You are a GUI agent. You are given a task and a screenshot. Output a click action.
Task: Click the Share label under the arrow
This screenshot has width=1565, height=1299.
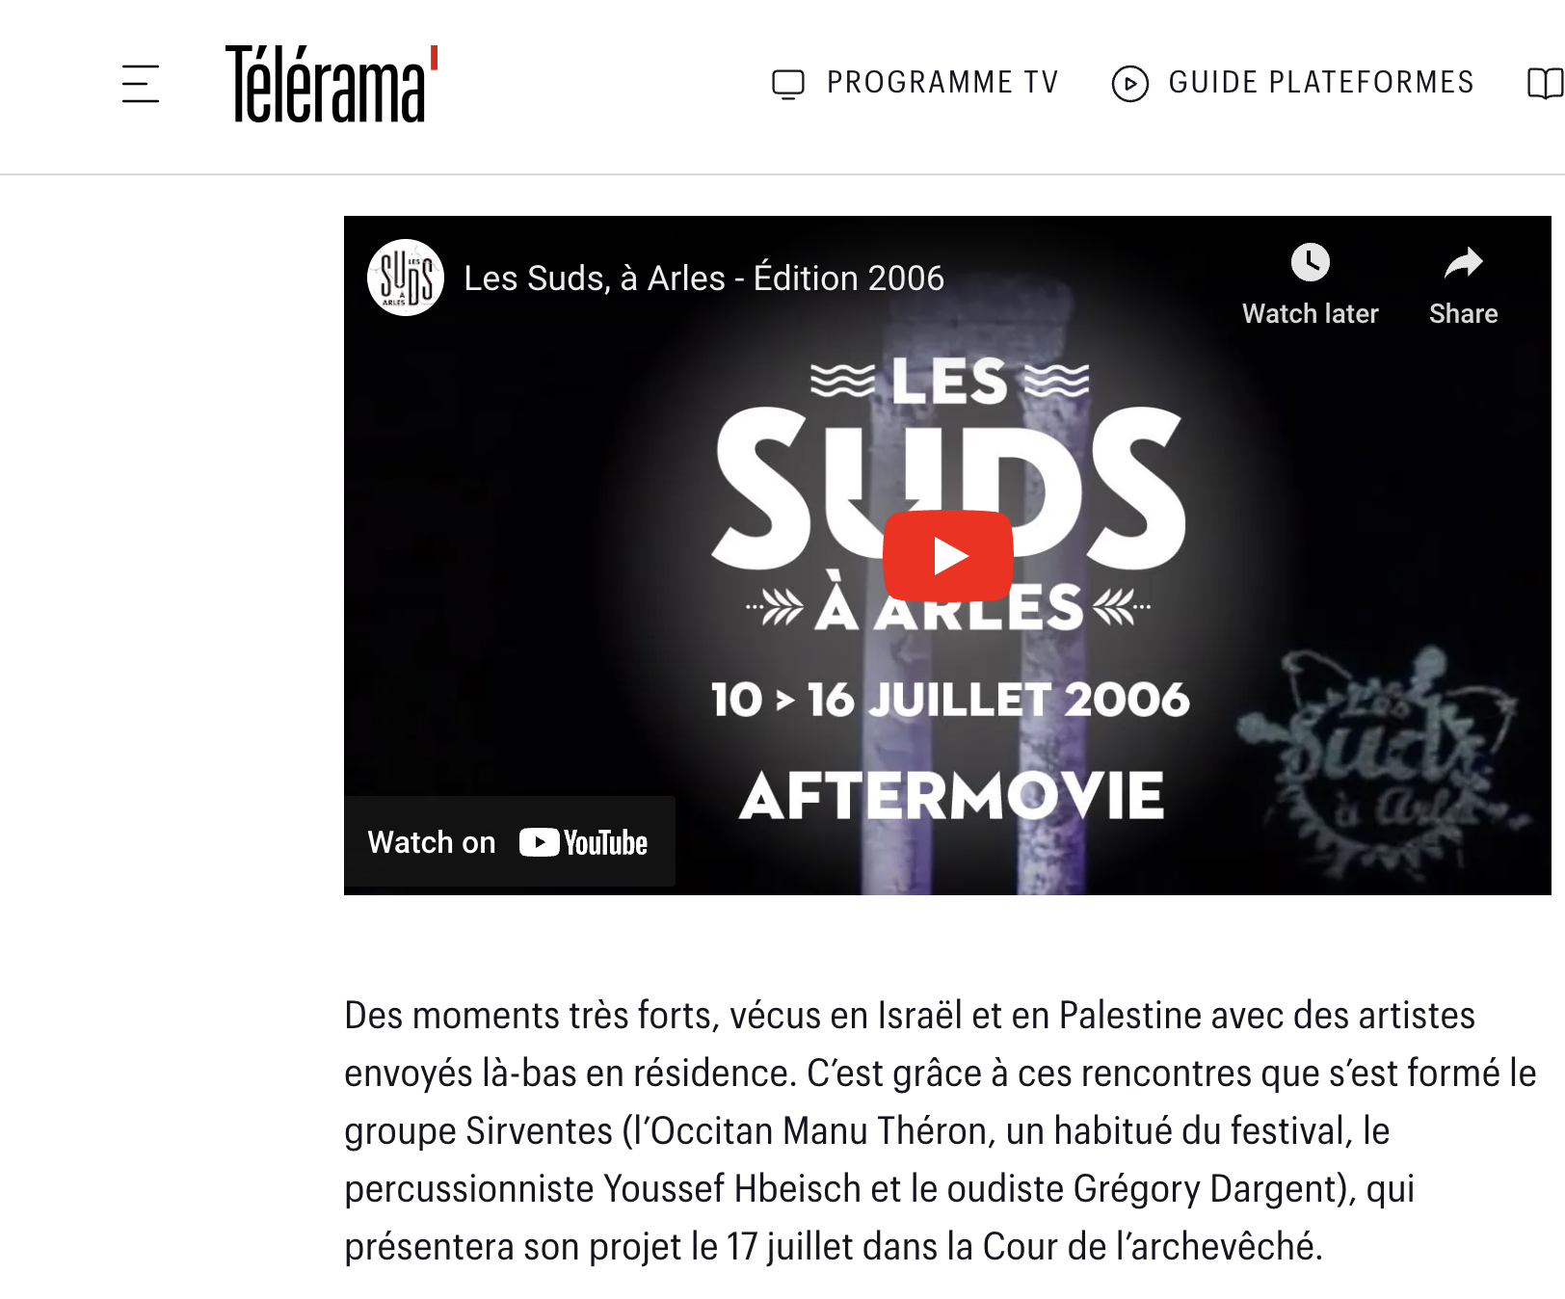[x=1463, y=314]
